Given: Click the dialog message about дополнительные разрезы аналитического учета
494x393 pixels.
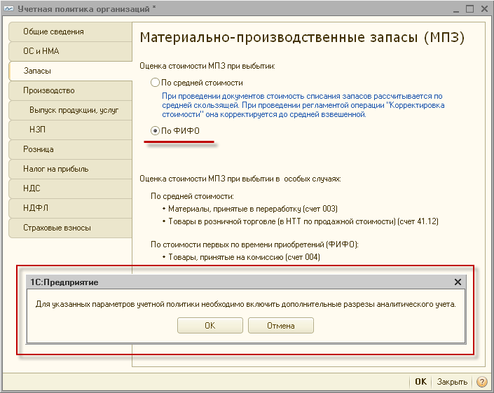Looking at the screenshot, I should 246,304.
